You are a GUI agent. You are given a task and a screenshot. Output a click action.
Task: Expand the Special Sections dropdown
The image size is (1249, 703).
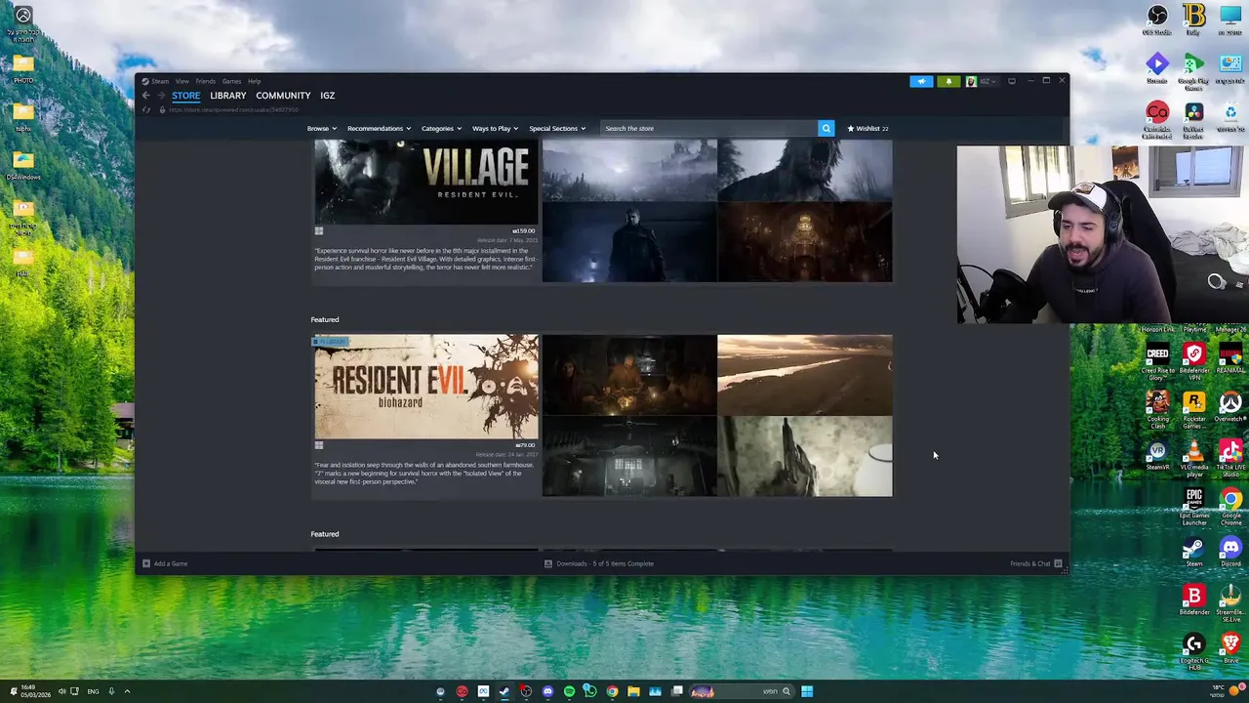point(557,129)
